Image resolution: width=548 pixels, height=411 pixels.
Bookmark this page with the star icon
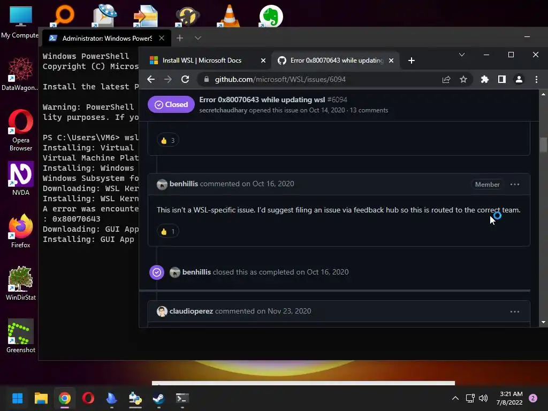pyautogui.click(x=463, y=80)
